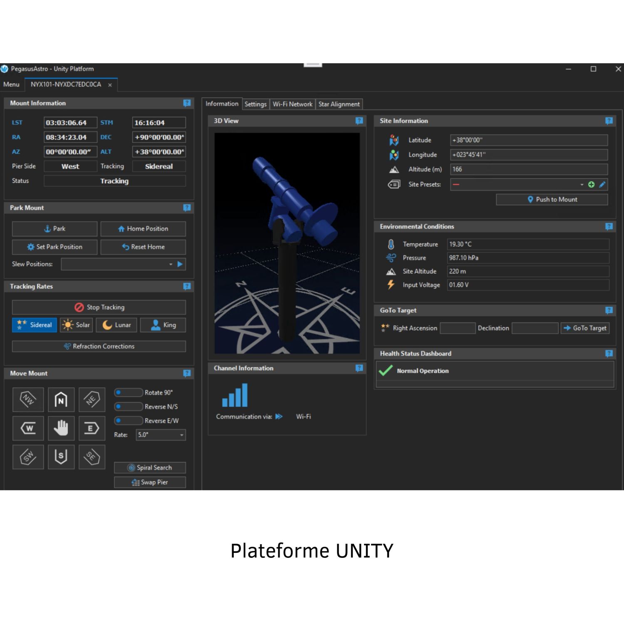Click the Right Ascension input field
Image resolution: width=624 pixels, height=624 pixels.
point(457,328)
